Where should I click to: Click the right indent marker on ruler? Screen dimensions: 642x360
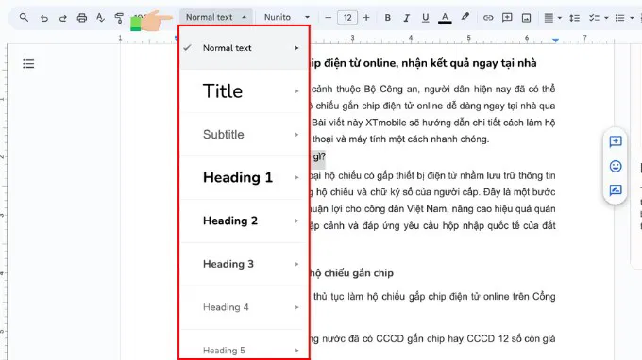tap(555, 40)
